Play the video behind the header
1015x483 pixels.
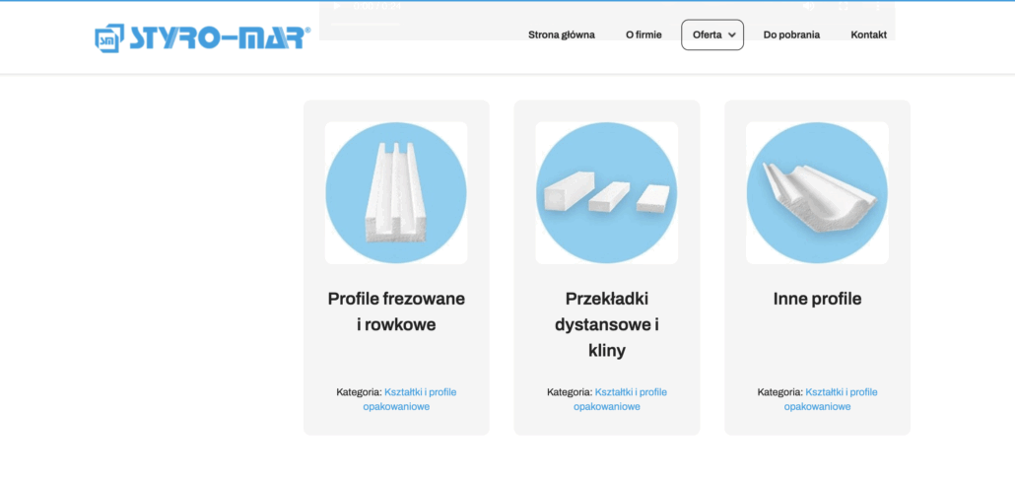tap(337, 6)
